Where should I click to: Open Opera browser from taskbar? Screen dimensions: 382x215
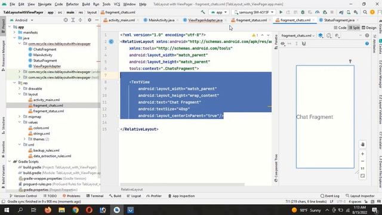point(89,210)
